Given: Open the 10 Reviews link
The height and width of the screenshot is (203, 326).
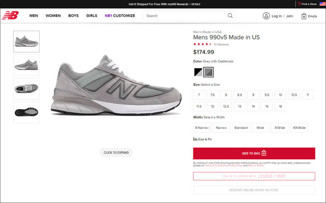Looking at the screenshot, I should pyautogui.click(x=221, y=45).
